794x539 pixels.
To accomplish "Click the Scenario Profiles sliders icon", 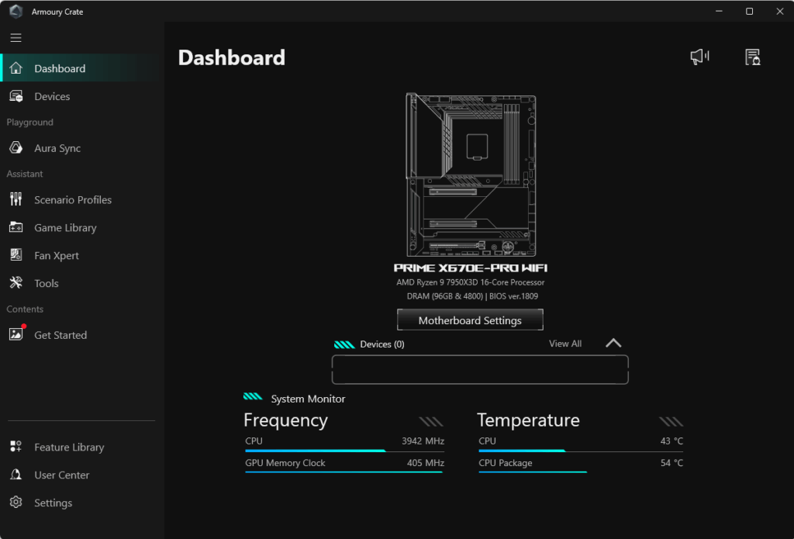I will click(16, 199).
